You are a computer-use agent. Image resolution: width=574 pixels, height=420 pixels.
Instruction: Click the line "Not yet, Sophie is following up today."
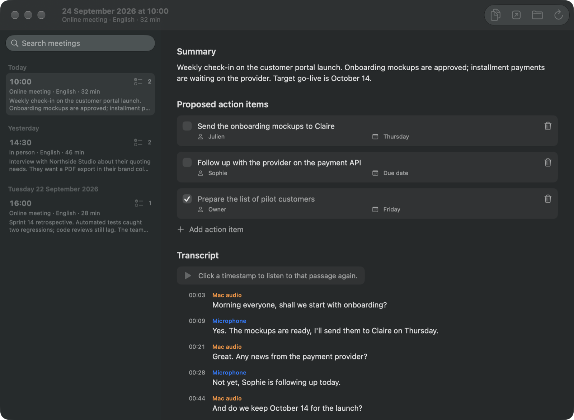(x=276, y=382)
